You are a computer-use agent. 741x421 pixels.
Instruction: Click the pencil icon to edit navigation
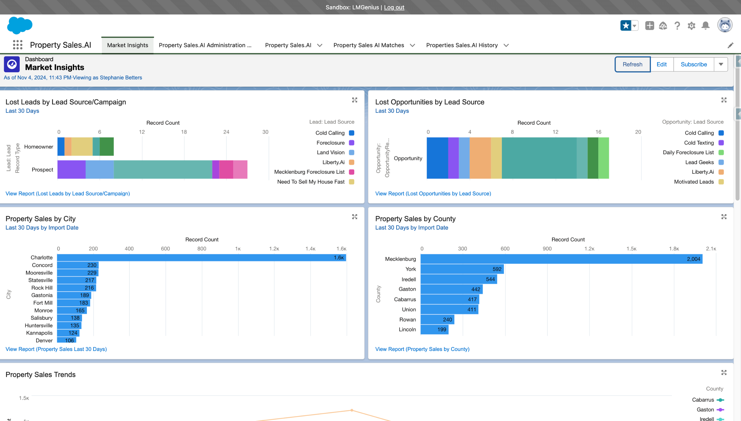pyautogui.click(x=730, y=45)
